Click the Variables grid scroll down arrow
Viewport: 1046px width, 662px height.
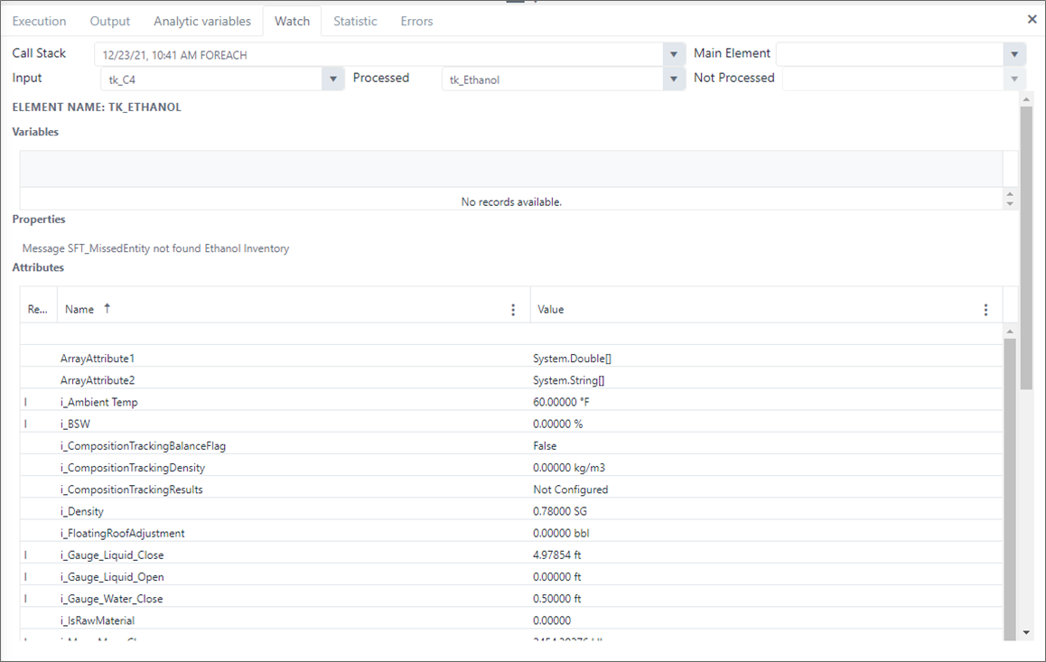1010,204
